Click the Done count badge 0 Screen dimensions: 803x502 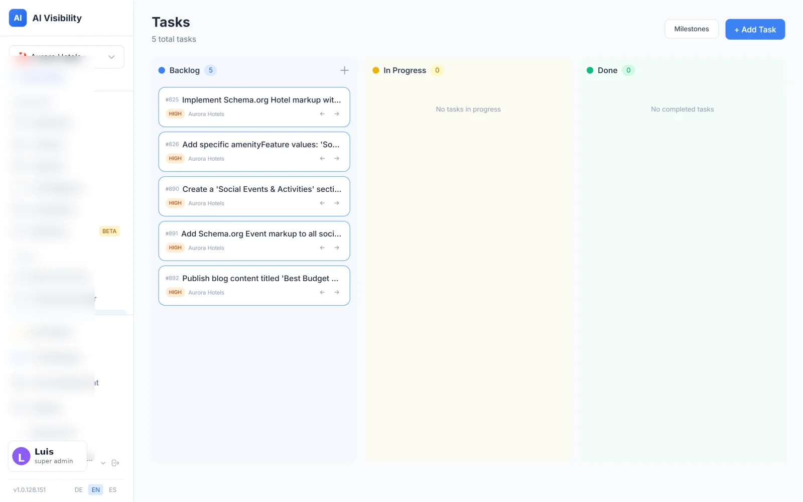[x=628, y=70]
